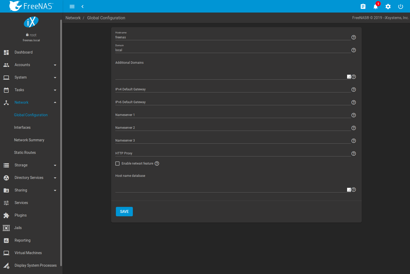Screen dimensions: 410x274
Task: Show help for Enable netwait feature
Action: pyautogui.click(x=157, y=164)
